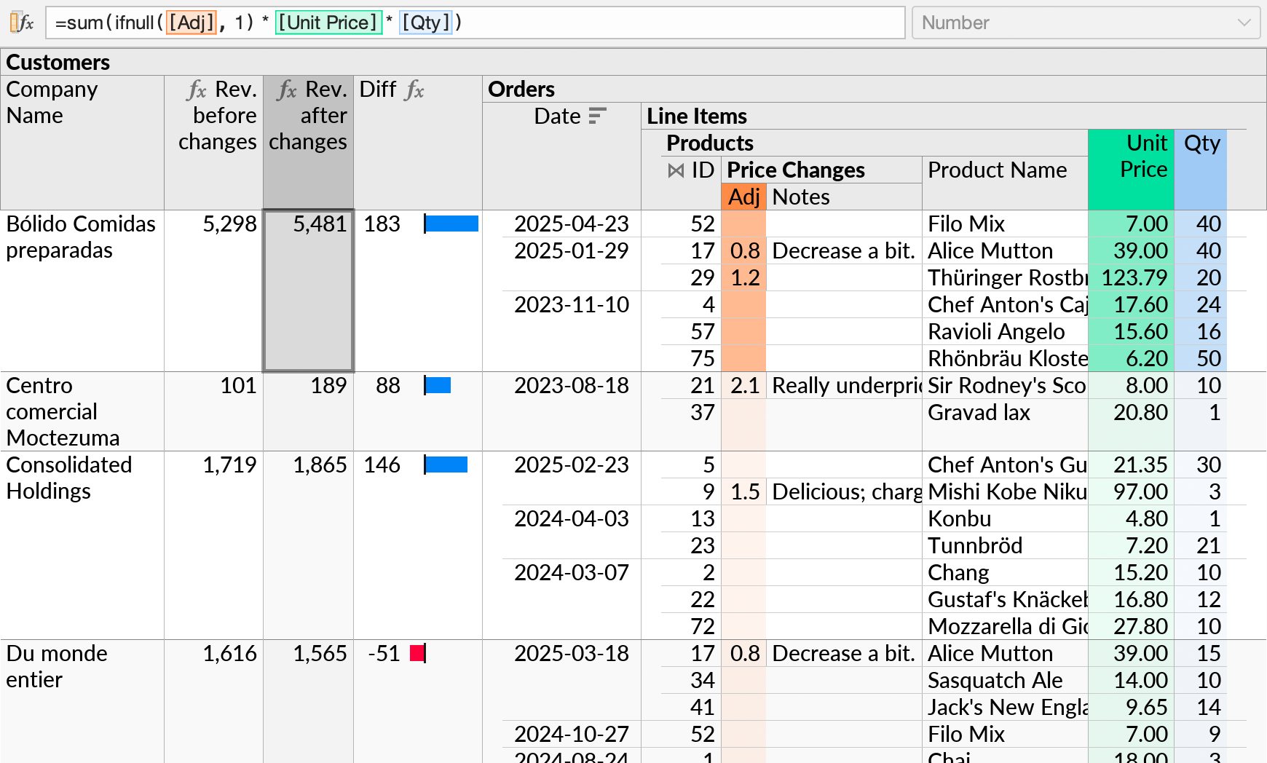Click the sort indicator beside the Date header
The image size is (1267, 763).
597,116
